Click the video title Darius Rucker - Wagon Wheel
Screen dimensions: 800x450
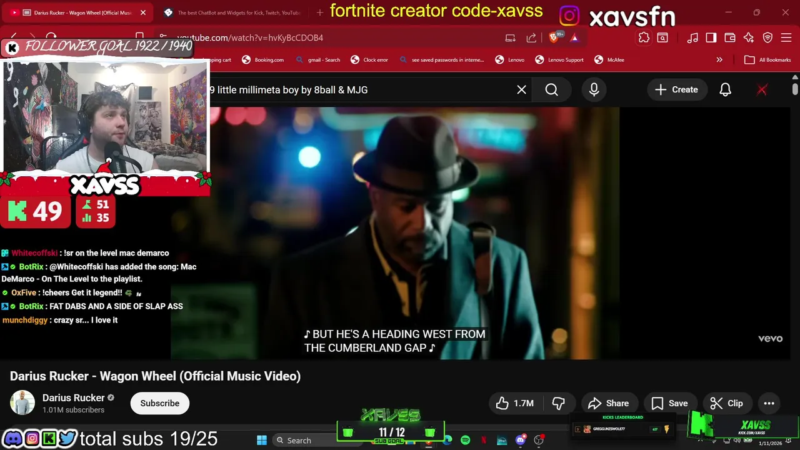(x=155, y=376)
